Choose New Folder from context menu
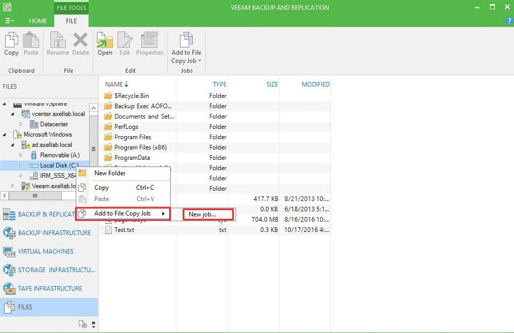Image resolution: width=514 pixels, height=333 pixels. click(109, 173)
